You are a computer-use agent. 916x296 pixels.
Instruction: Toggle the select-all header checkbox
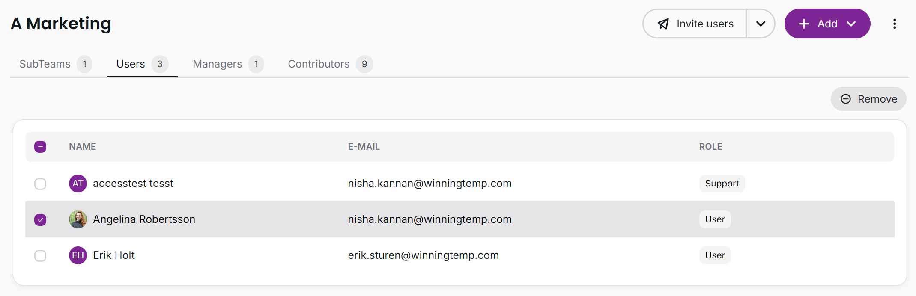(x=40, y=147)
